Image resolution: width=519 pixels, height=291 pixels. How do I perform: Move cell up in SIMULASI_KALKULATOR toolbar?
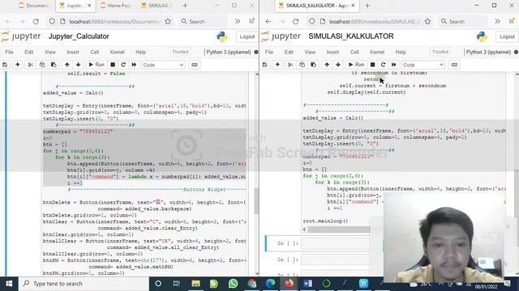click(327, 65)
